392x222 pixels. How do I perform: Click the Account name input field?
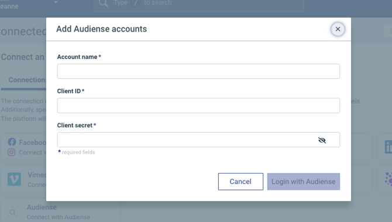[198, 71]
